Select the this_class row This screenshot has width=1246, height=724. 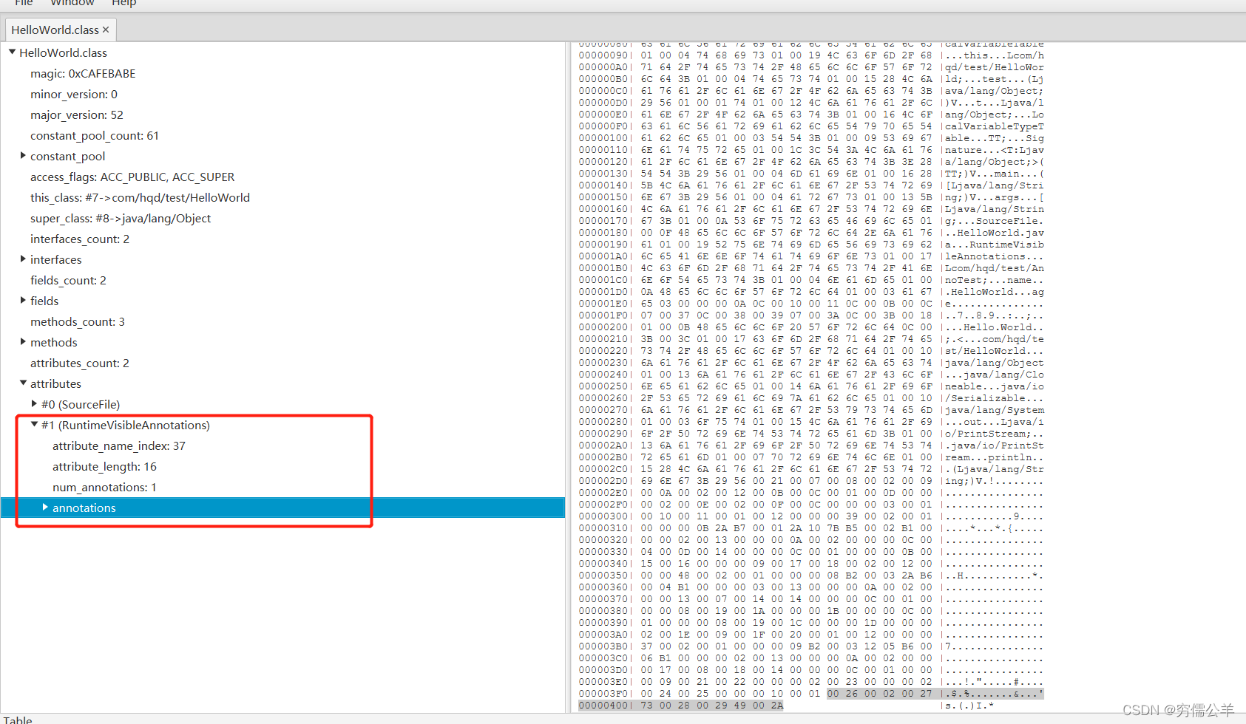140,198
